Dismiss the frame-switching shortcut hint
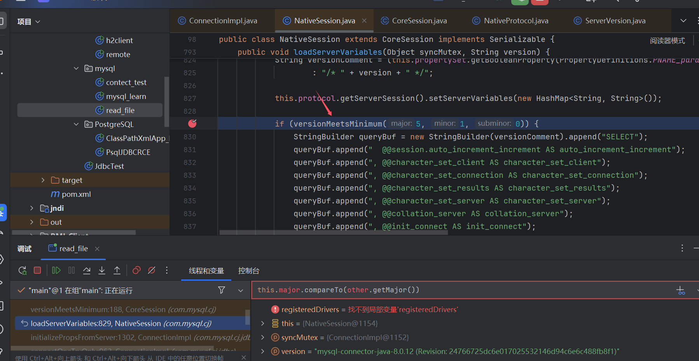The image size is (699, 361). click(x=244, y=357)
